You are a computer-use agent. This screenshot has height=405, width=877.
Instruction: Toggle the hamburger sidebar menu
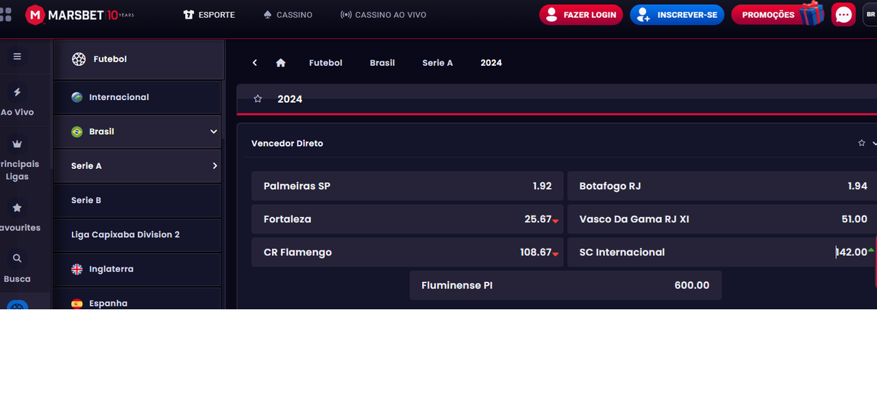click(x=17, y=57)
